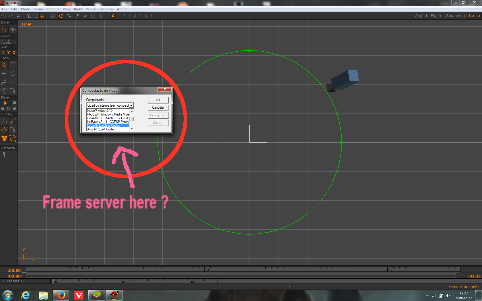Select layer 0 in toolbar

113,16
